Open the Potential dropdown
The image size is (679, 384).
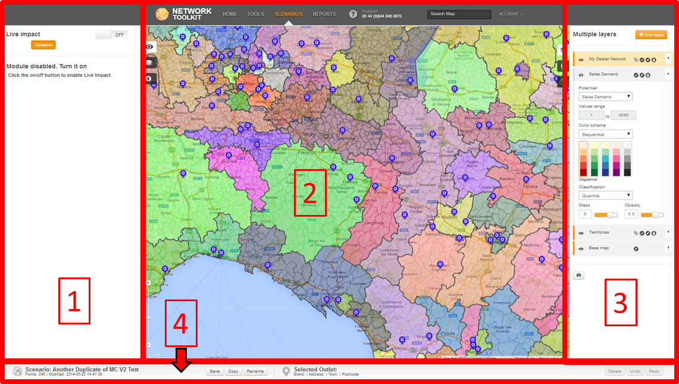coord(605,96)
